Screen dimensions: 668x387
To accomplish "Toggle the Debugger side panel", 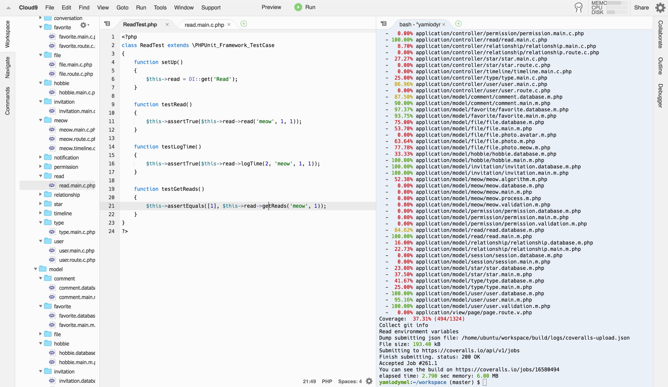I will tap(660, 96).
